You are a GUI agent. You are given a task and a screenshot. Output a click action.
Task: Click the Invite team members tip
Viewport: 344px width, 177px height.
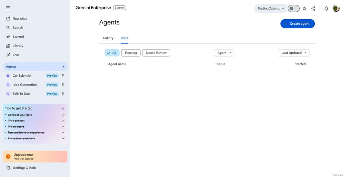(21, 138)
